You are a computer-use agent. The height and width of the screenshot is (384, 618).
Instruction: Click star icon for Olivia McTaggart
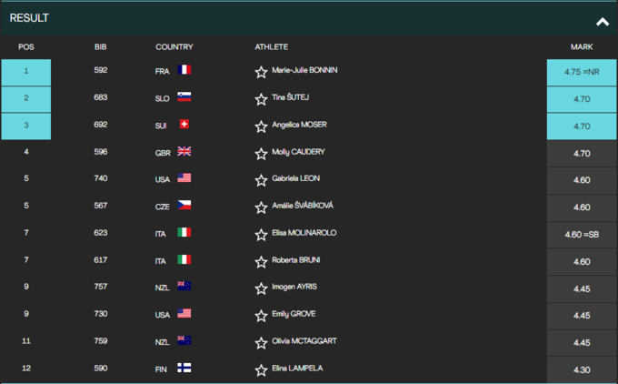click(x=262, y=343)
